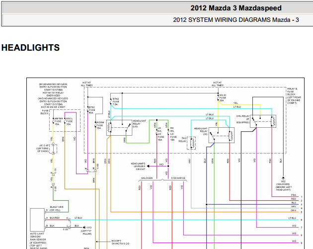Click the 'RED' label at terminal 2
The width and height of the screenshot is (313, 249).
click(x=294, y=199)
